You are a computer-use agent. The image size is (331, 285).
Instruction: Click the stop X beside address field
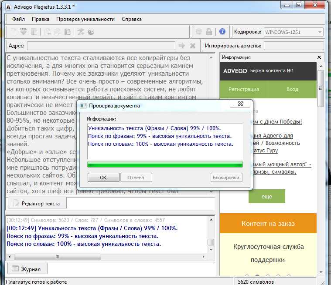tap(192, 46)
